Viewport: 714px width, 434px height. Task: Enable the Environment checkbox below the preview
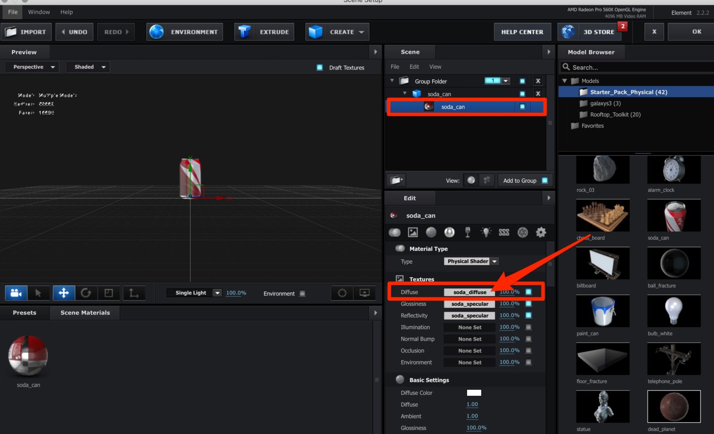pos(303,293)
